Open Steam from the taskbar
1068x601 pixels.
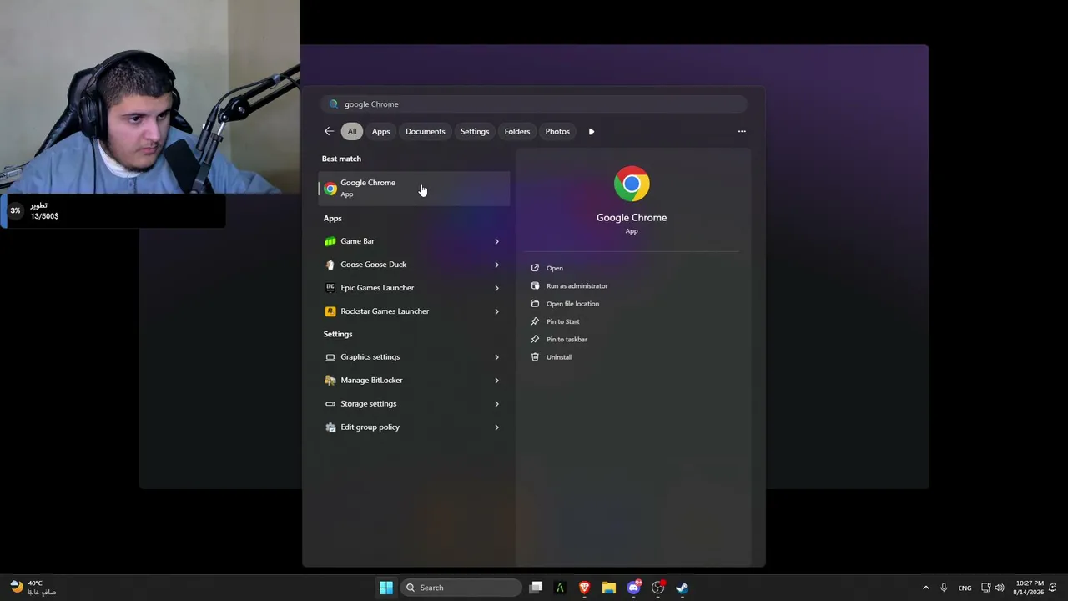pyautogui.click(x=682, y=588)
